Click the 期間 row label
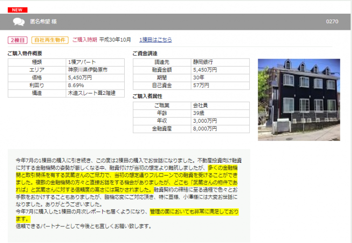Viewport: 352px width, 243px height. click(x=162, y=78)
